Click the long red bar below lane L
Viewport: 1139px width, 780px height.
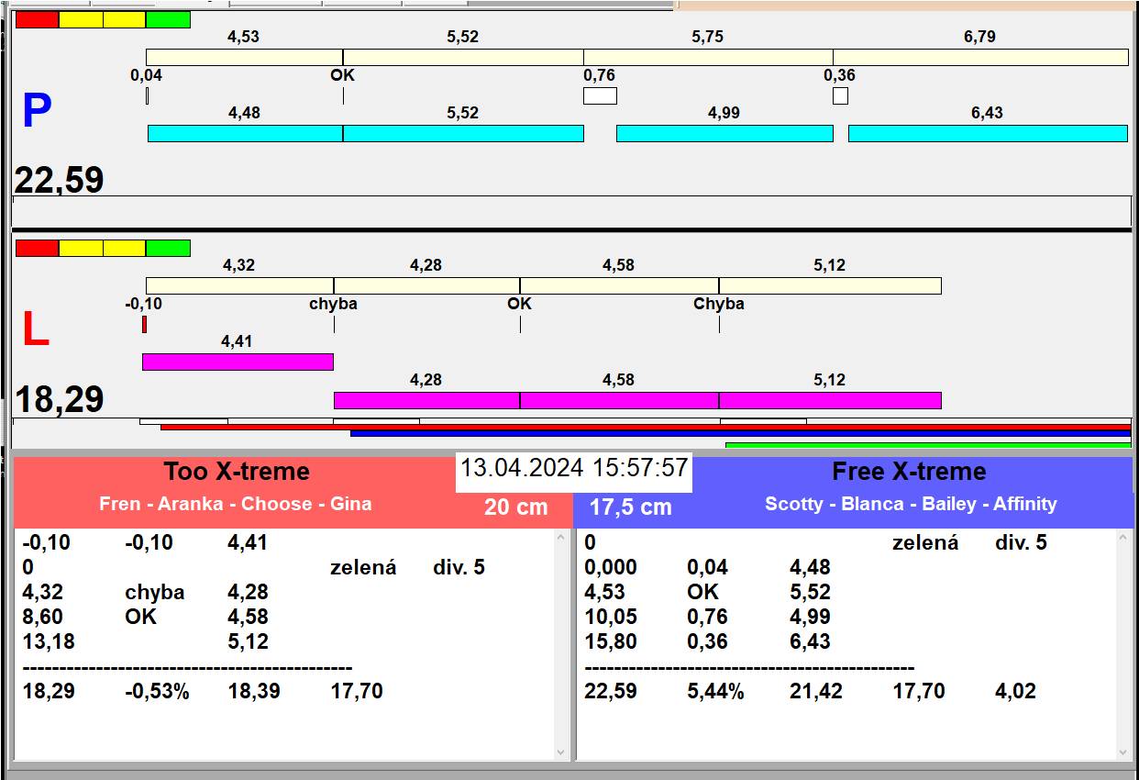(646, 427)
